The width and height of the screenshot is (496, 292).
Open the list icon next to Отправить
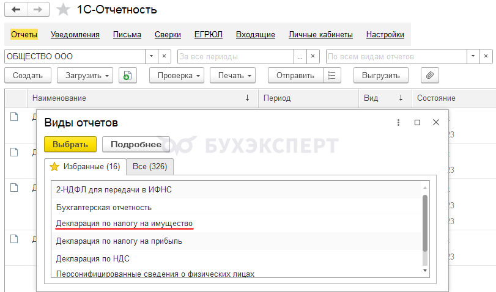[x=332, y=76]
